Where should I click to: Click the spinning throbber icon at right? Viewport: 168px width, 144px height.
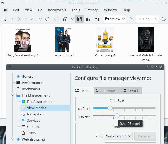164,19
